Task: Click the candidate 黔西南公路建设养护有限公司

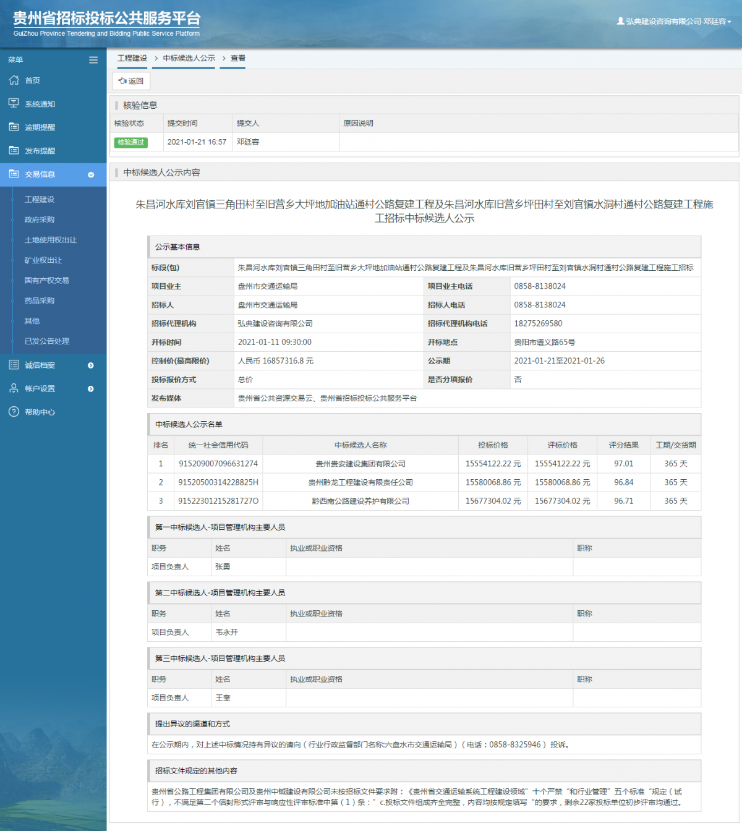Action: [361, 501]
